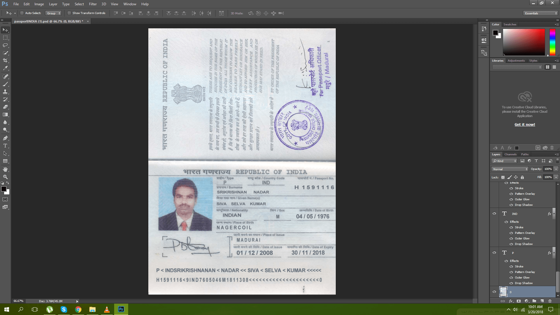Click the layer 0 thumbnail
This screenshot has width=560, height=315.
coord(503,292)
